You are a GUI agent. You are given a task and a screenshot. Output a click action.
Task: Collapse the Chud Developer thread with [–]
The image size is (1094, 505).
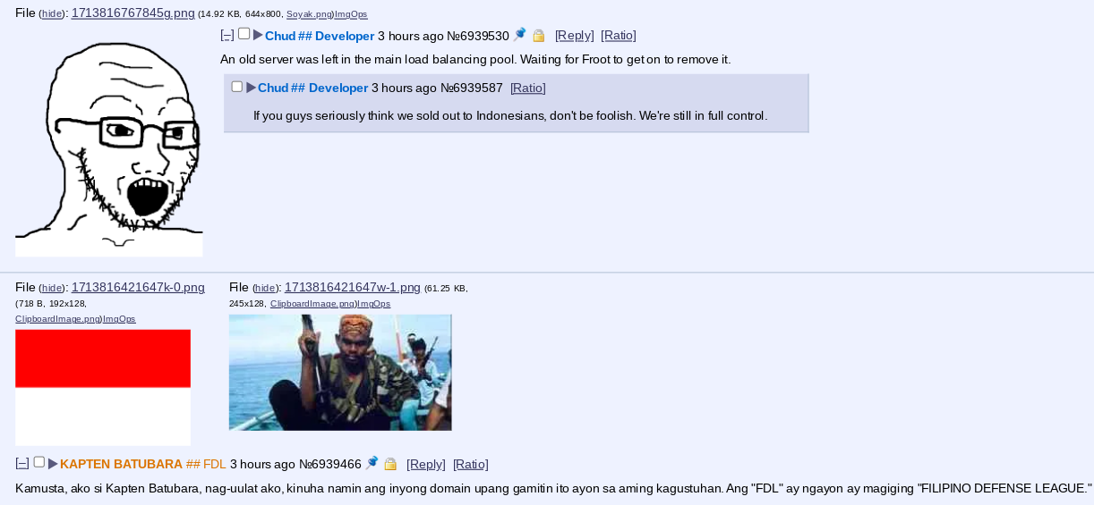[x=227, y=36]
